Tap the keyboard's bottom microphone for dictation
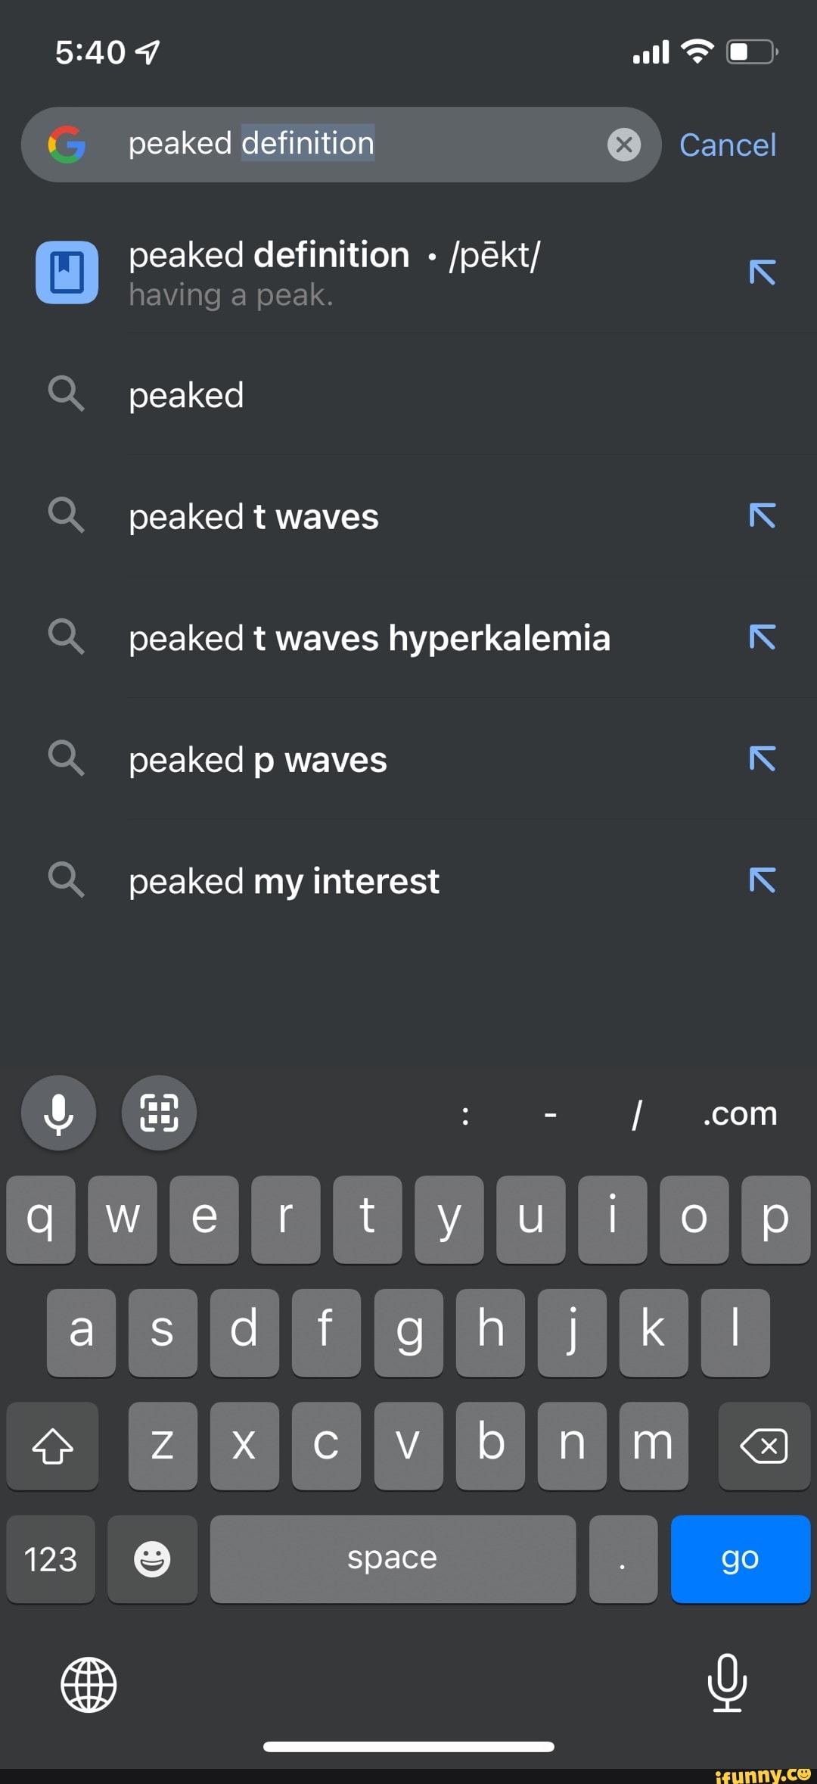Image resolution: width=817 pixels, height=1784 pixels. click(x=728, y=1683)
